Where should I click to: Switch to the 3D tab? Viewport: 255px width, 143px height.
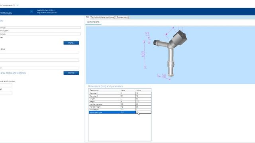pyautogui.click(x=87, y=17)
